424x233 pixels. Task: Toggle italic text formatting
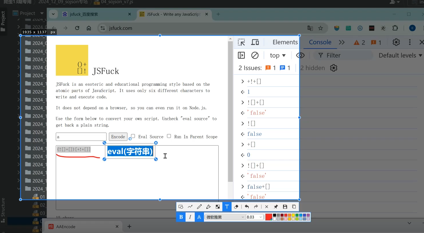pyautogui.click(x=190, y=217)
